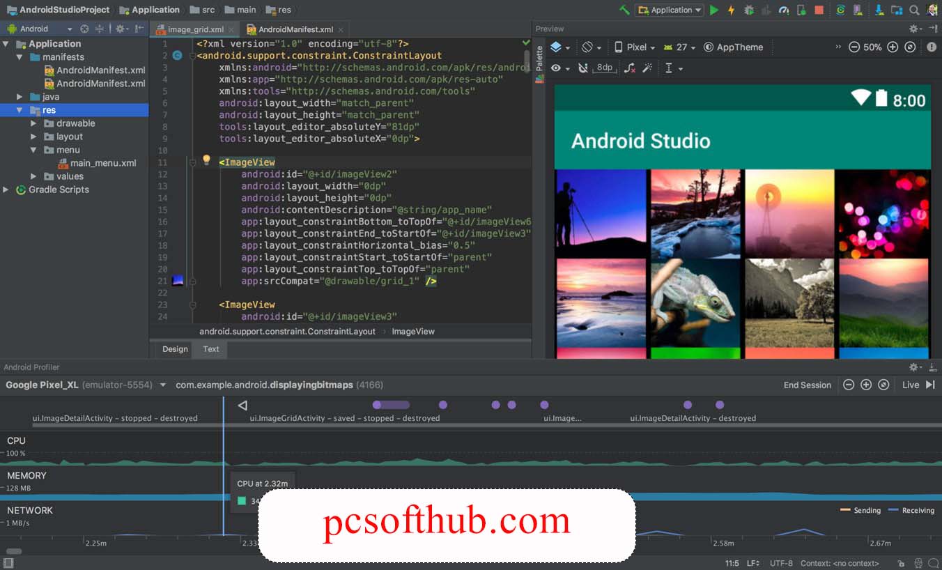Reset profiler zoom icon beside Live

pos(883,385)
